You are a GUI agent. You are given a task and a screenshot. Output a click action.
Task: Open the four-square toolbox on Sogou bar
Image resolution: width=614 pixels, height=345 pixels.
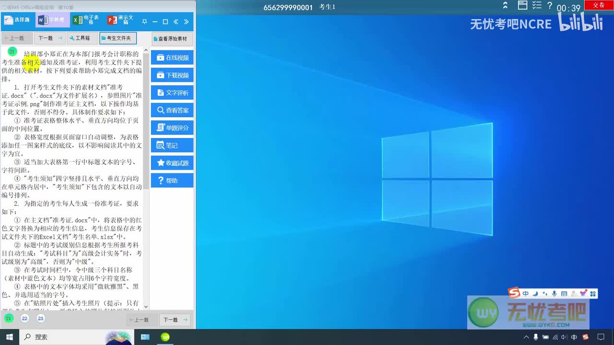pos(593,294)
